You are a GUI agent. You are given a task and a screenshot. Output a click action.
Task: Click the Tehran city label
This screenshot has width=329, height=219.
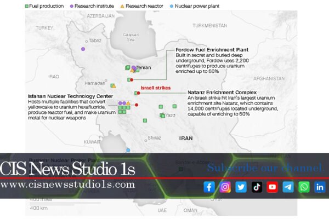[144, 67]
